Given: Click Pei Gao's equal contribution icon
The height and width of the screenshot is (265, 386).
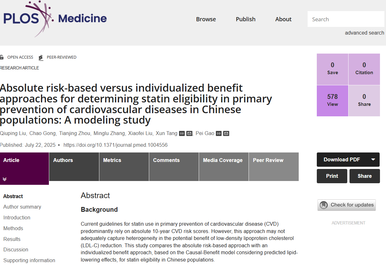Looking at the screenshot, I should (219, 133).
